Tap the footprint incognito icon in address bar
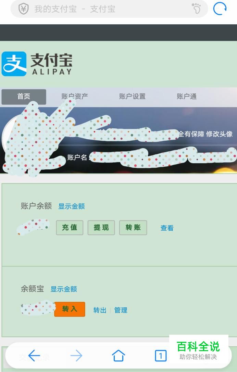The width and height of the screenshot is (237, 372). tap(196, 9)
